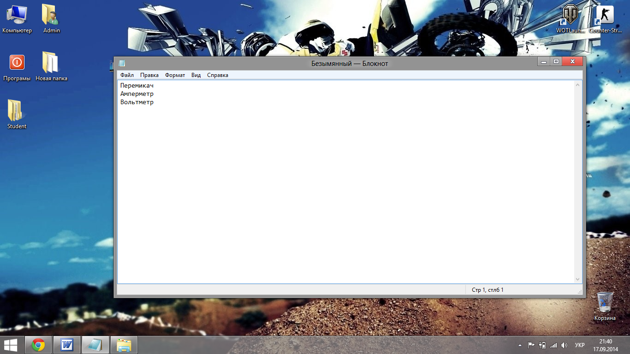The height and width of the screenshot is (354, 630).
Task: Click the Амперметр text line
Action: pyautogui.click(x=137, y=94)
